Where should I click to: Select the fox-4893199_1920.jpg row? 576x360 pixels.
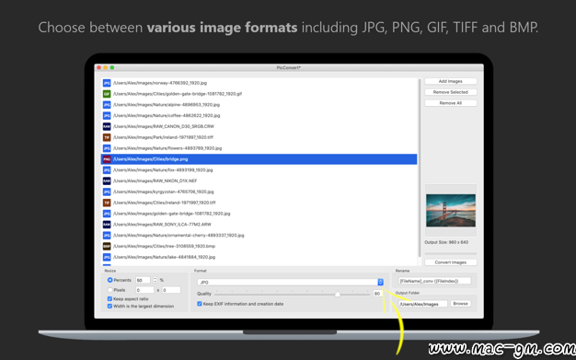pos(259,170)
